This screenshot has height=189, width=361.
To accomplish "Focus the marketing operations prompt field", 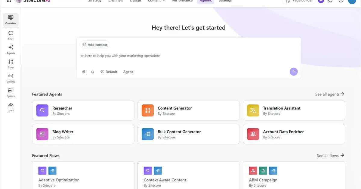I will 189,56.
